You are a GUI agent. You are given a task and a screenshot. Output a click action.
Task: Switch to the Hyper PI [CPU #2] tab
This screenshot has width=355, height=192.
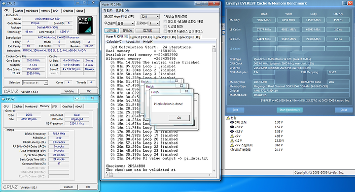pyautogui.click(x=165, y=37)
